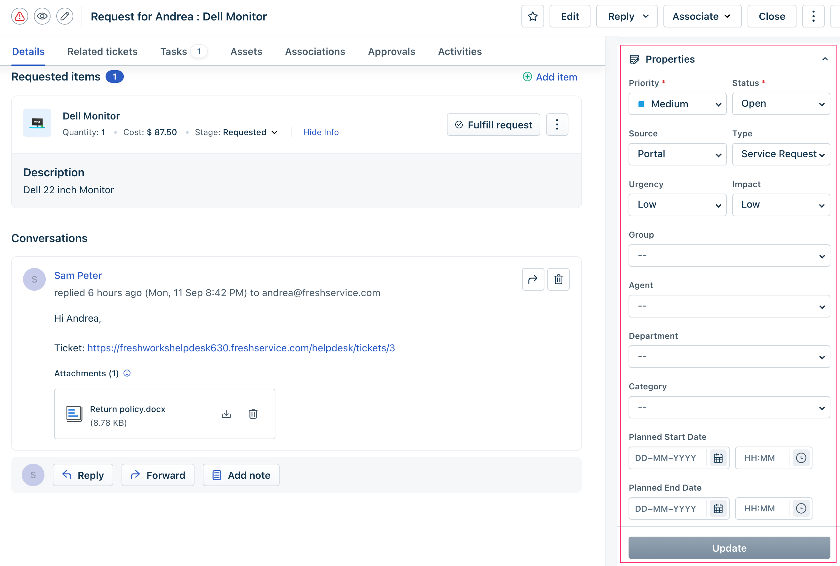Open the Related tickets tab

click(102, 52)
